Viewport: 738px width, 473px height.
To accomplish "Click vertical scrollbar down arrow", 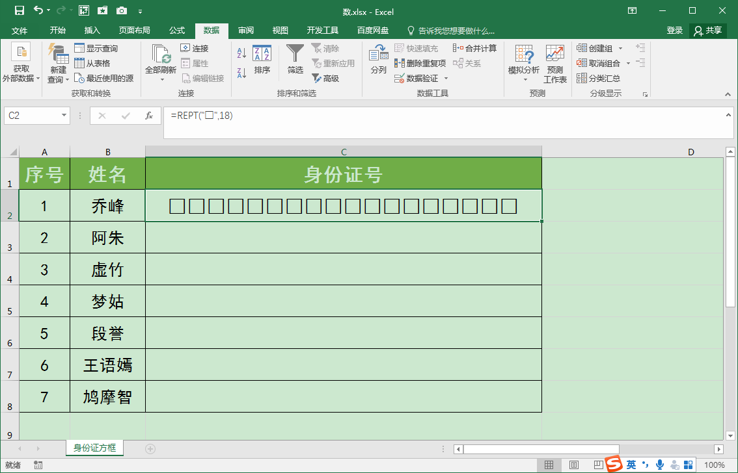I will [x=730, y=435].
